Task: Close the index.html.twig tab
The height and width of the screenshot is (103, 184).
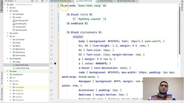Action: click(94, 1)
